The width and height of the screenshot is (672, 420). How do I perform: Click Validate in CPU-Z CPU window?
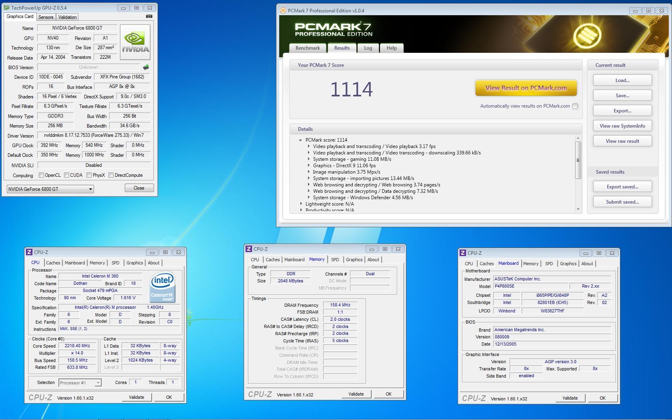click(136, 397)
